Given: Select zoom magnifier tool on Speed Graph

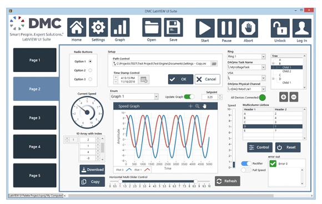Looking at the screenshot, I should [x=197, y=106].
